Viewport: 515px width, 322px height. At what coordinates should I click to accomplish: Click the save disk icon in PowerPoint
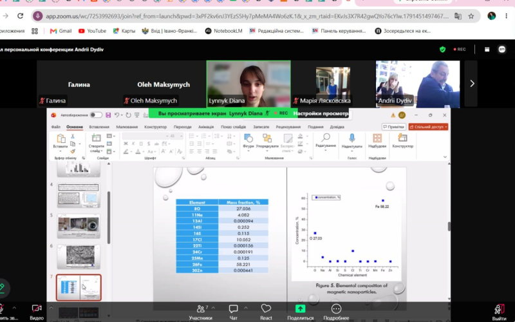pos(108,115)
